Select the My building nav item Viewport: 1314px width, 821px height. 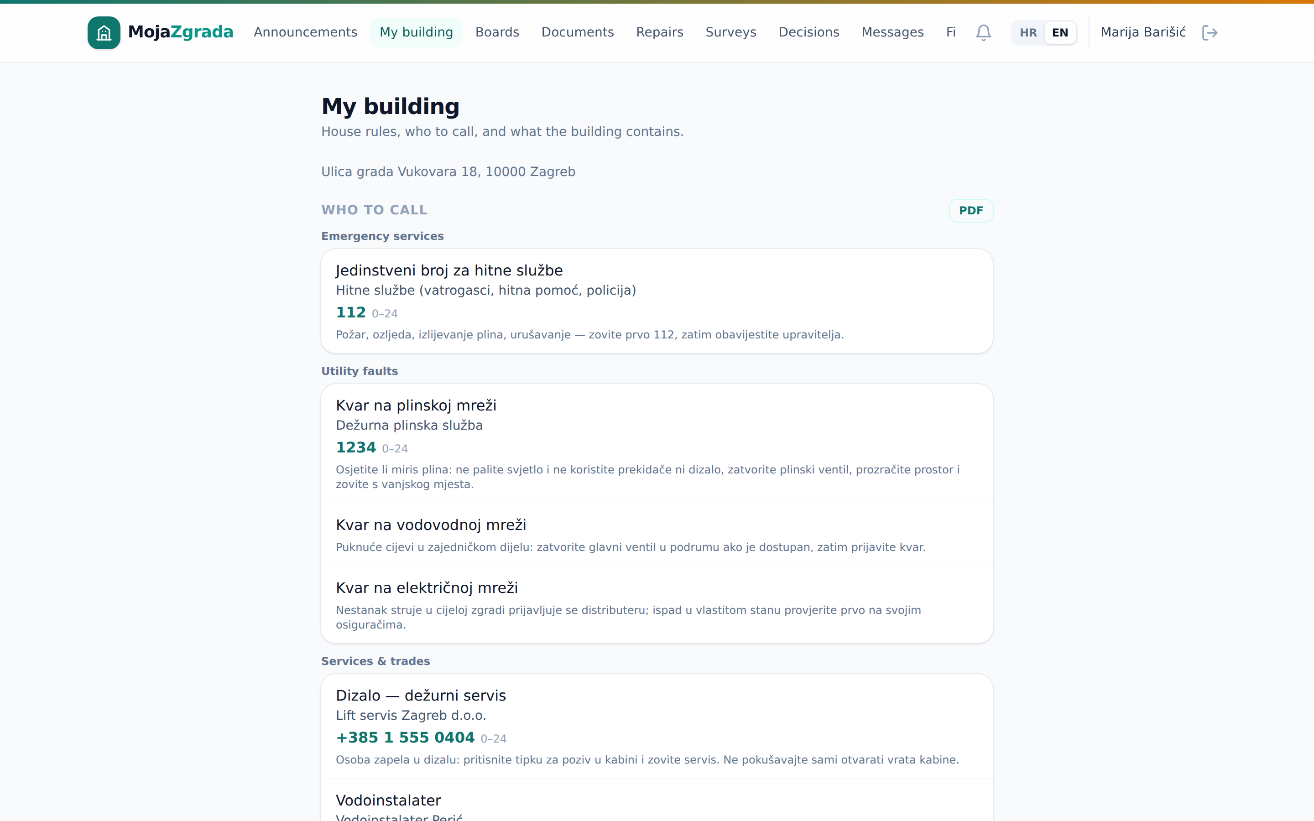pyautogui.click(x=416, y=32)
